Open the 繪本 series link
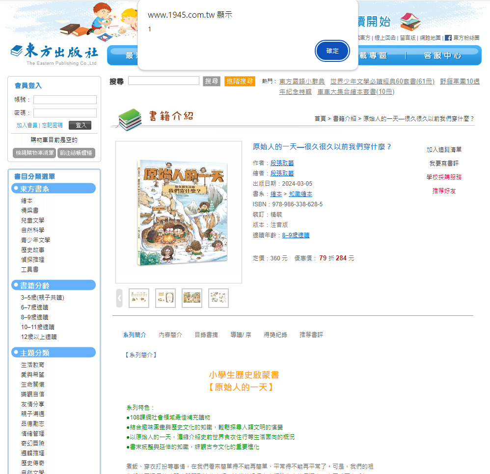This screenshot has width=490, height=474. click(276, 194)
